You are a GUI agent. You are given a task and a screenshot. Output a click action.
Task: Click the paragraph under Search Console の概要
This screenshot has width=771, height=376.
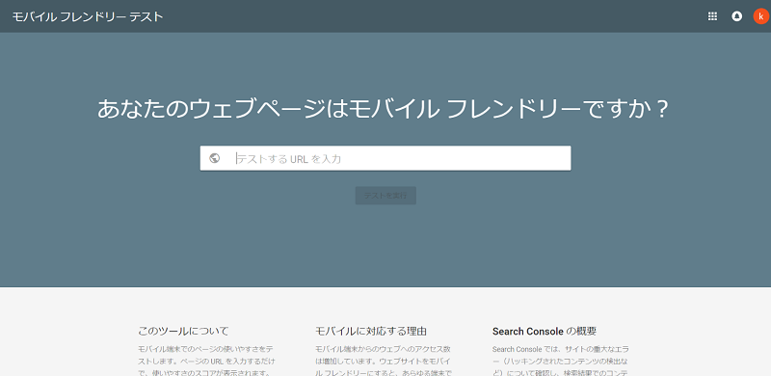(x=561, y=361)
